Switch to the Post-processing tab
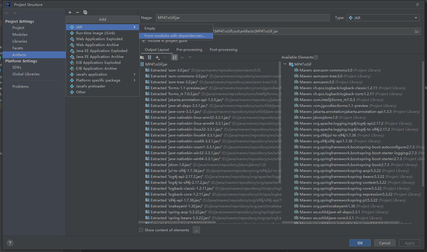This screenshot has width=427, height=252. point(224,50)
